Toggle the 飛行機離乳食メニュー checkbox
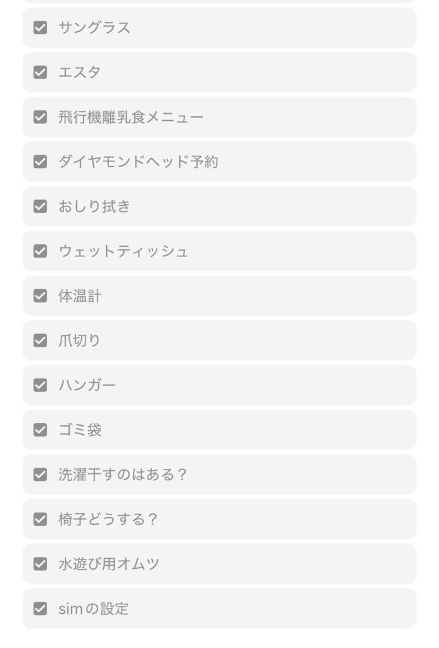Viewport: 439px width, 648px height. (x=41, y=117)
